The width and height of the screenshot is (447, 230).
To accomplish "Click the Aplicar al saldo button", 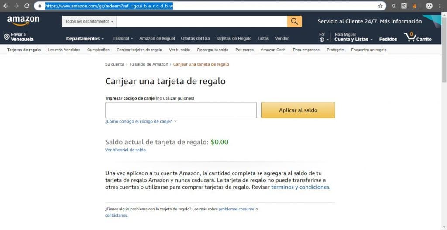I will point(298,110).
